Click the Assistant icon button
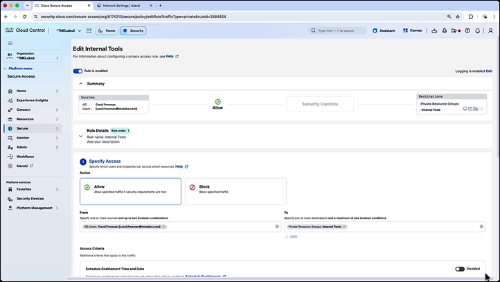This screenshot has height=282, width=500. pos(384,30)
